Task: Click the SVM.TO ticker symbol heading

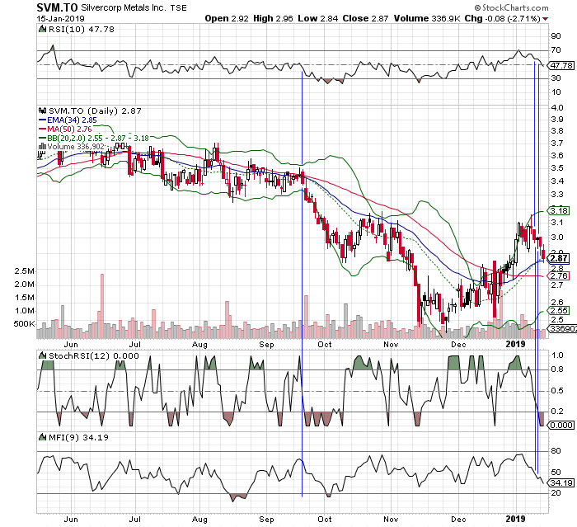Action: point(57,7)
